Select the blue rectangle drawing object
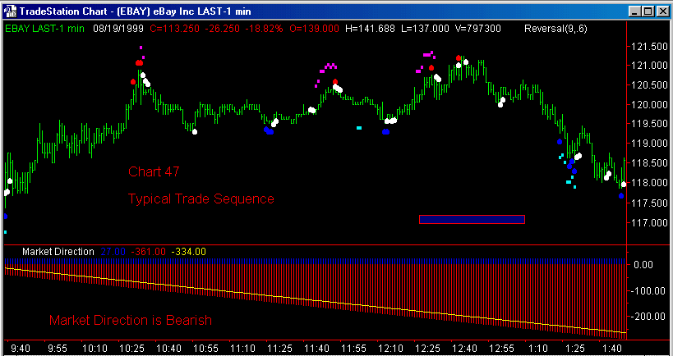This screenshot has width=673, height=356. (472, 219)
